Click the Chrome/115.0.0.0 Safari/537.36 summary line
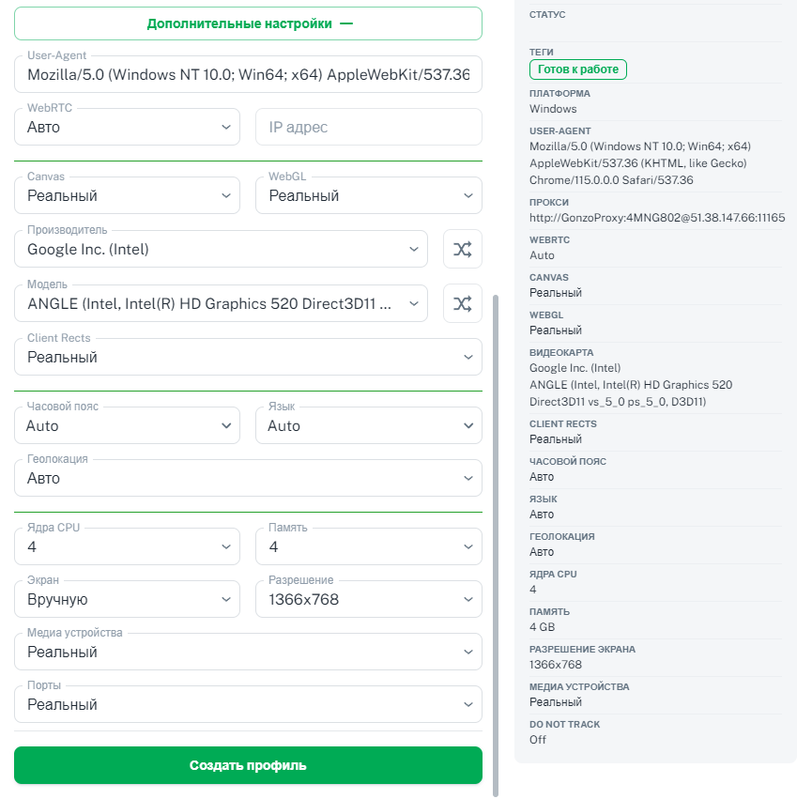The height and width of the screenshot is (799, 812). click(611, 180)
